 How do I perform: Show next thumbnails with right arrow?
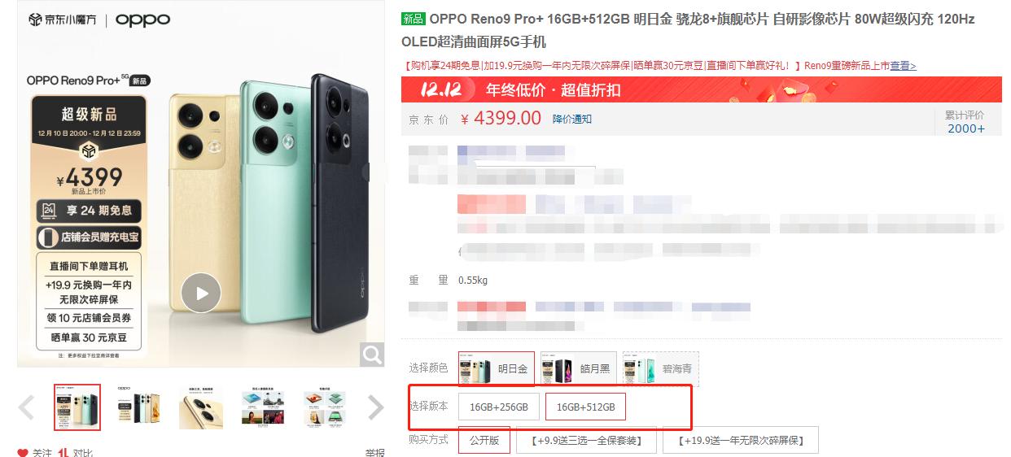point(375,407)
